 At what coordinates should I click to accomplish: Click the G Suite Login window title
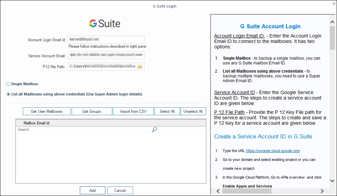164,6
